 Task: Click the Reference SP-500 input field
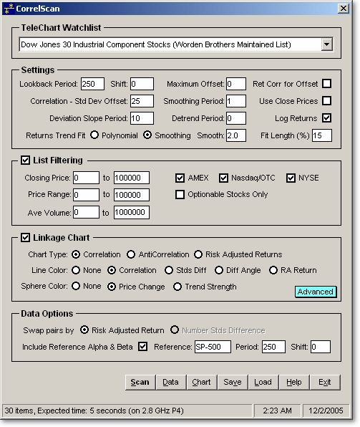click(213, 347)
